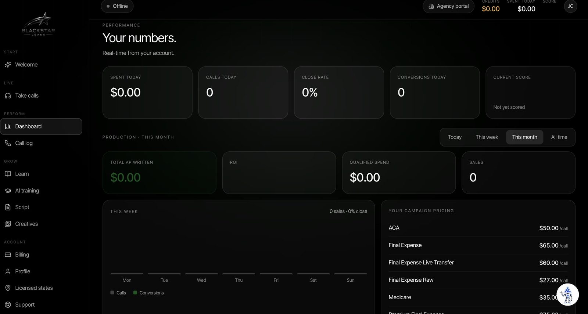Toggle the Offline status pill

117,6
